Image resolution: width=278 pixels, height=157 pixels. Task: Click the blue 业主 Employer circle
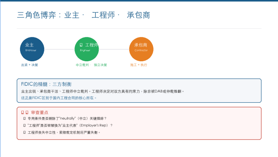click(32, 49)
